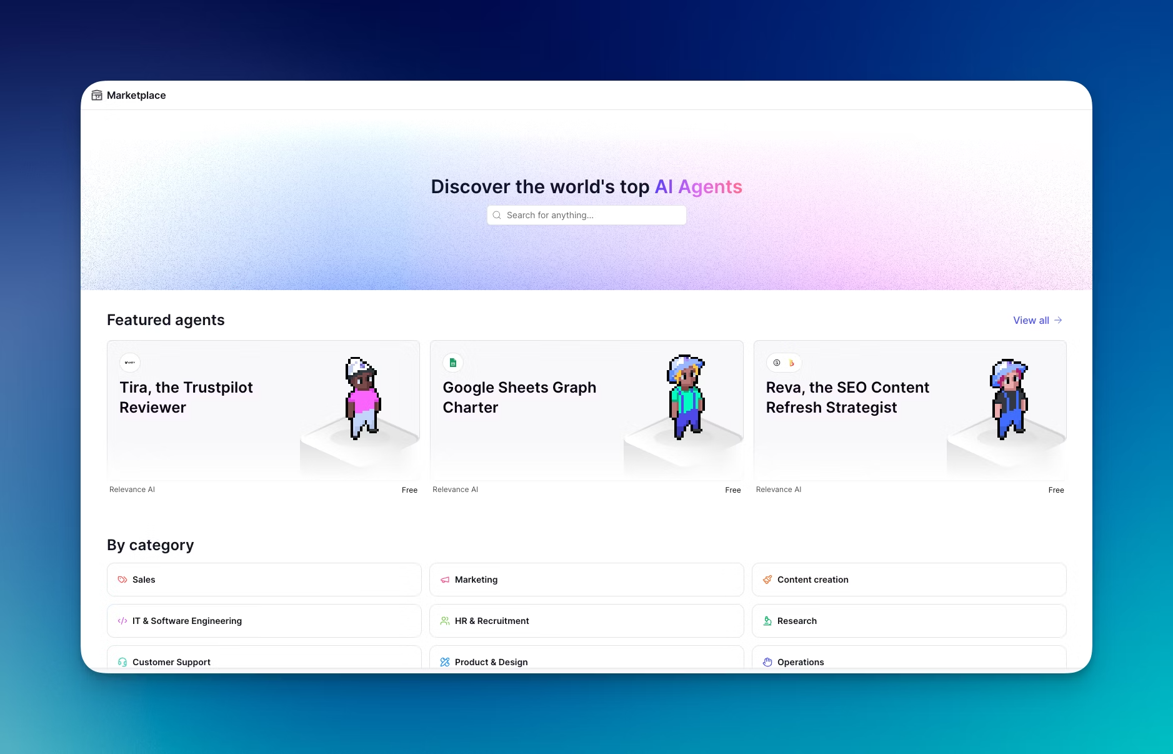The height and width of the screenshot is (754, 1173).
Task: Click Relevance AI under Tira's card
Action: [132, 490]
